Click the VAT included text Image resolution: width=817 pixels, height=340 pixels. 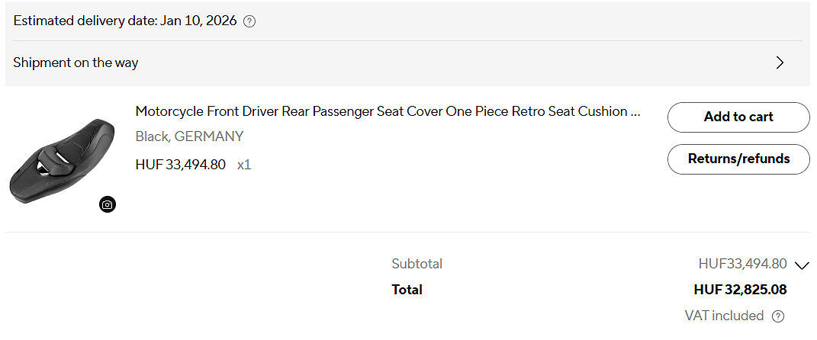[x=724, y=316]
